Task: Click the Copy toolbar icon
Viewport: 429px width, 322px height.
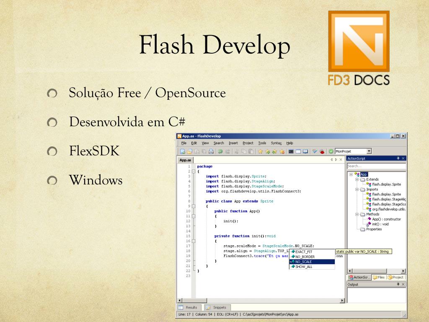Action: [244, 151]
